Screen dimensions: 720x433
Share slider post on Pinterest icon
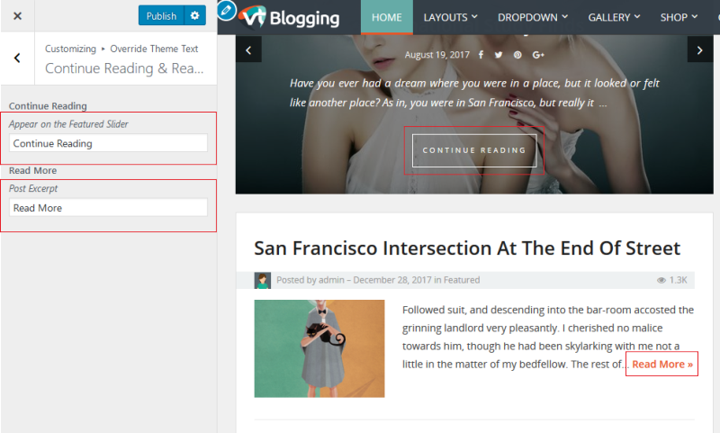(517, 55)
